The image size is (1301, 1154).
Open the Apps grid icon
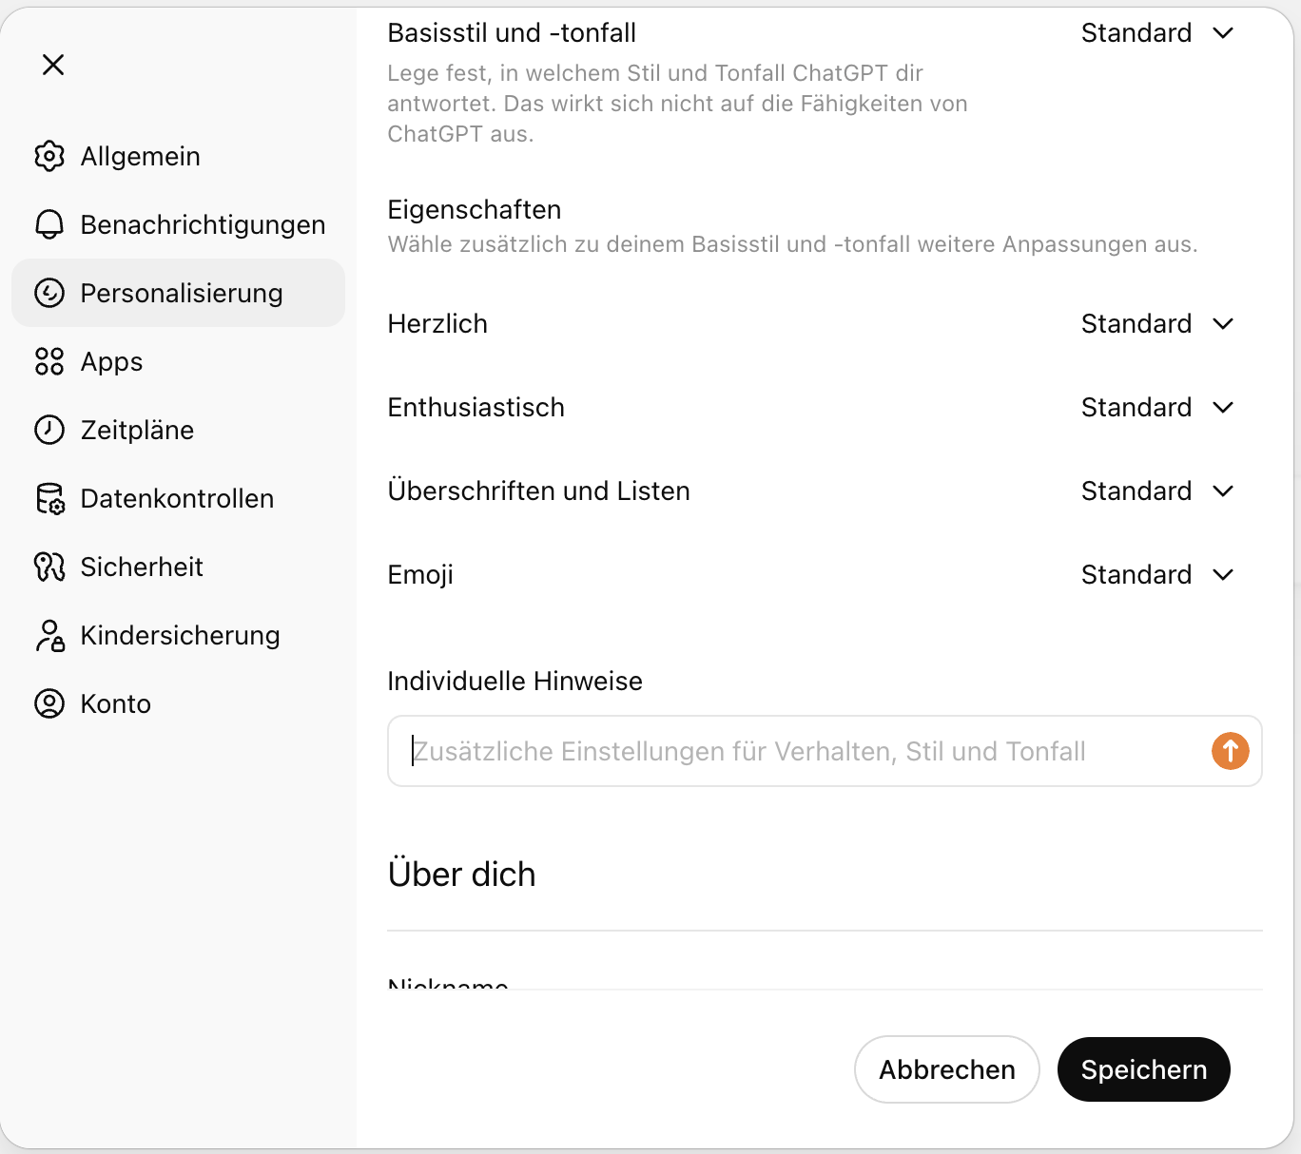(x=49, y=361)
